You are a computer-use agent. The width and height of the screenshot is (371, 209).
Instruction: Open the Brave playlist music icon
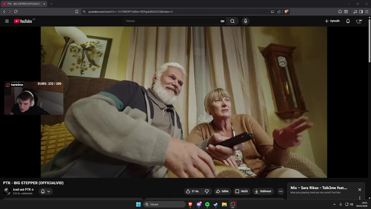[355, 12]
